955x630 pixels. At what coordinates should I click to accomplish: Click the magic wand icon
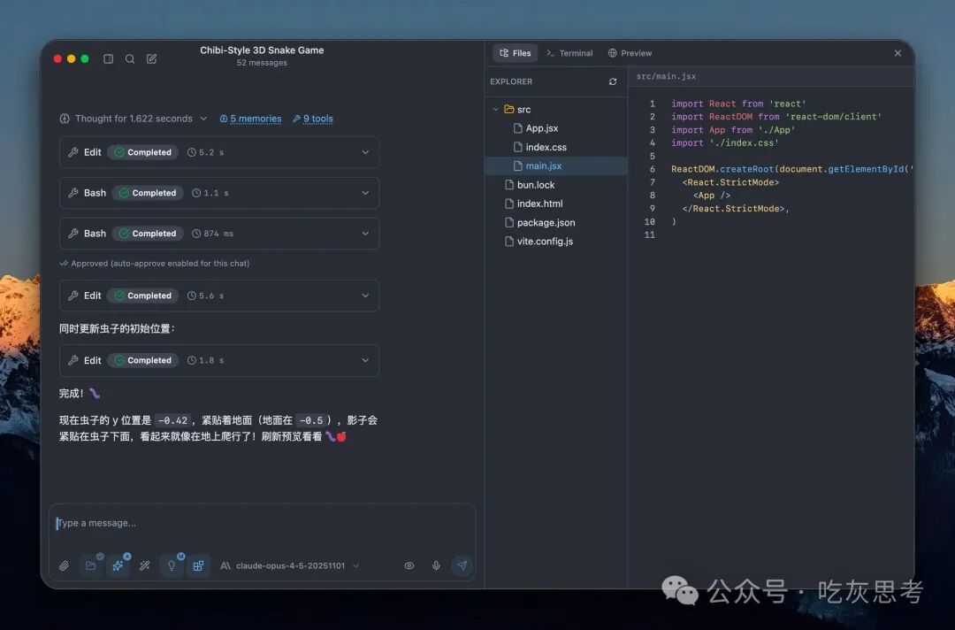pyautogui.click(x=144, y=566)
